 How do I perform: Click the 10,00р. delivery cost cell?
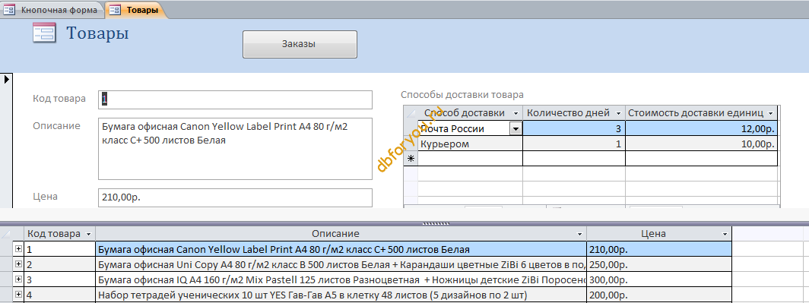pyautogui.click(x=701, y=144)
